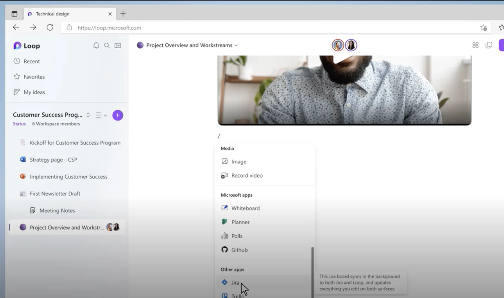
Task: Insert a Whiteboard component
Action: (245, 208)
